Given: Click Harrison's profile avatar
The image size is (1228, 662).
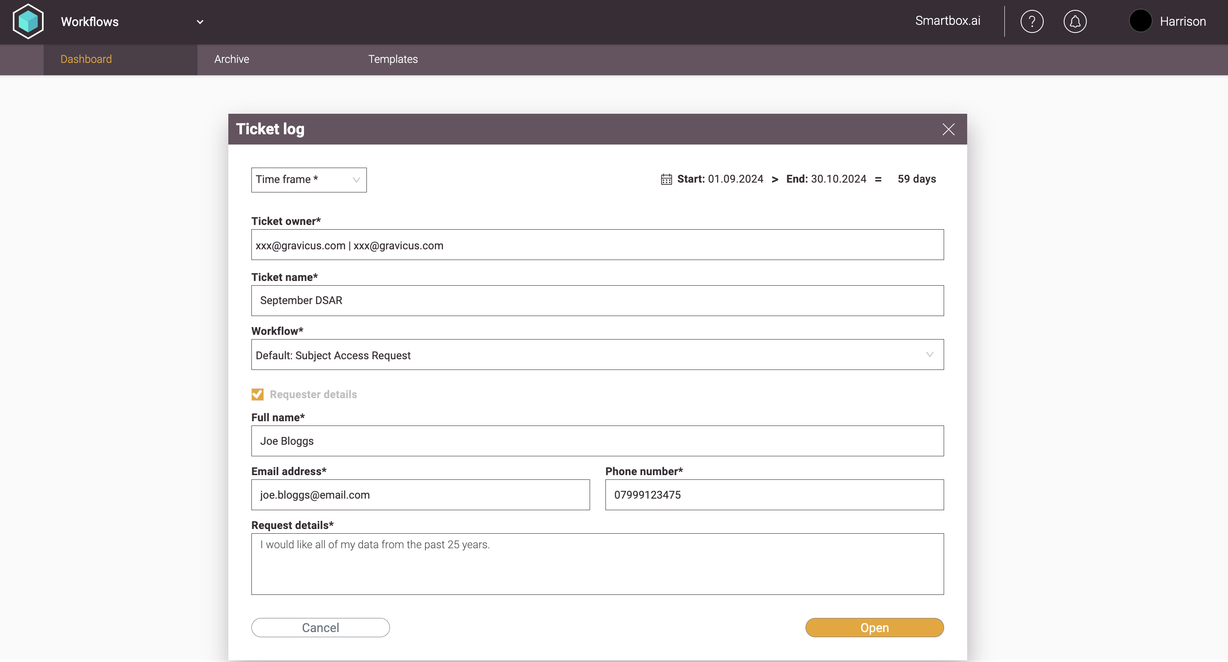Looking at the screenshot, I should click(1140, 21).
